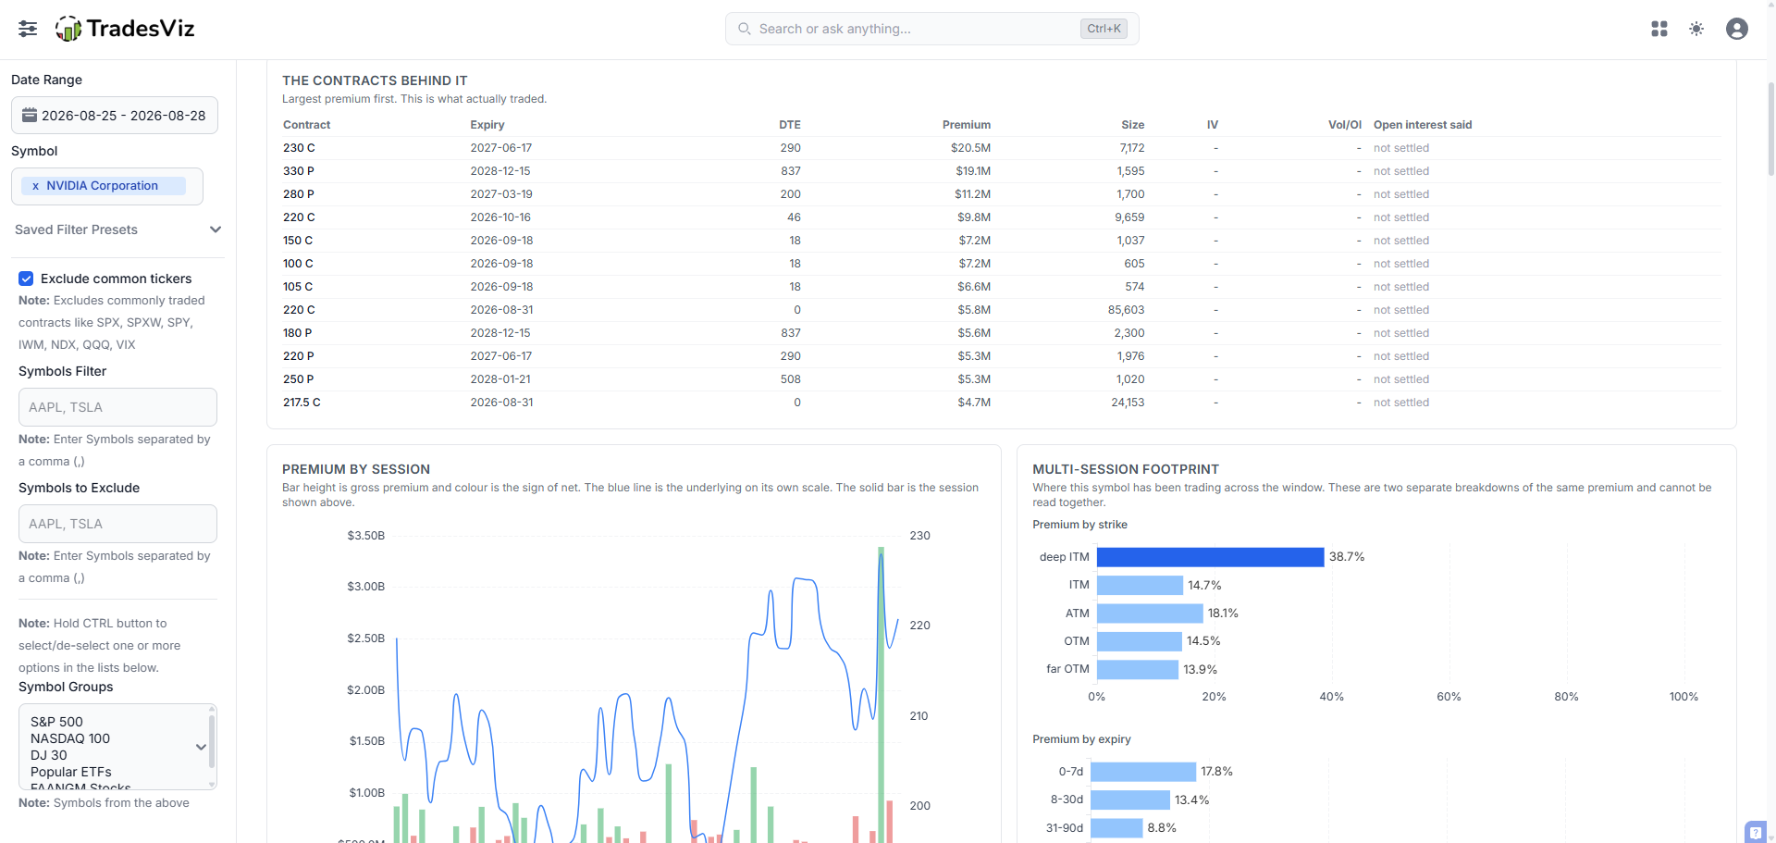This screenshot has width=1776, height=843.
Task: Click the 2028-01-21 expiry cell
Action: (500, 379)
